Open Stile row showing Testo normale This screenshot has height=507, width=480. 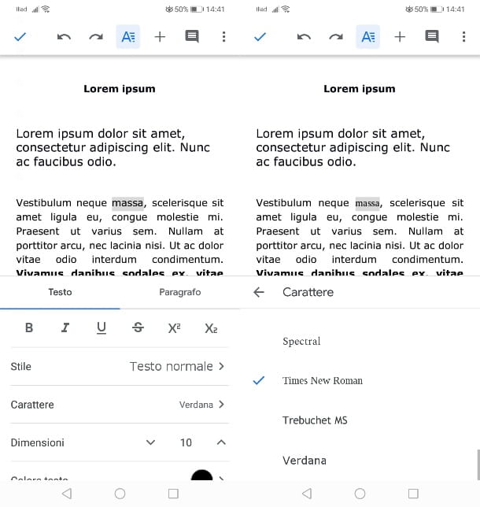pos(120,367)
